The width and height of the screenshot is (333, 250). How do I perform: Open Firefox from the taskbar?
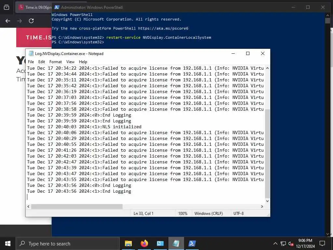pyautogui.click(x=144, y=243)
